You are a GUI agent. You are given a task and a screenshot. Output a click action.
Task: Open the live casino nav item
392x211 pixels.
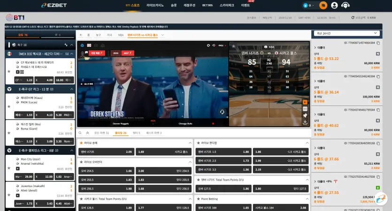click(155, 5)
